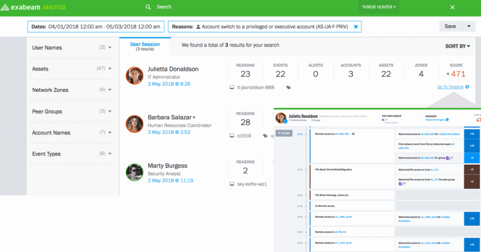Open the Save options dropdown arrow
Screen dimensions: 481x252
coord(469,26)
